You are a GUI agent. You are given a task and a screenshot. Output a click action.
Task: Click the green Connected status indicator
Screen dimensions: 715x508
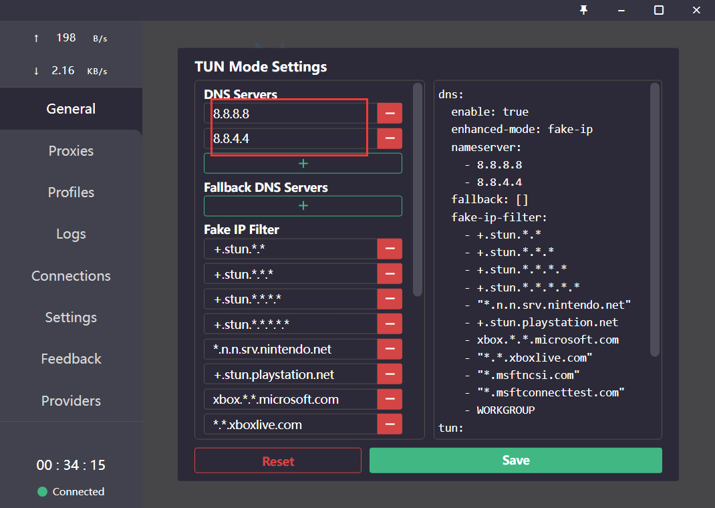click(x=42, y=491)
